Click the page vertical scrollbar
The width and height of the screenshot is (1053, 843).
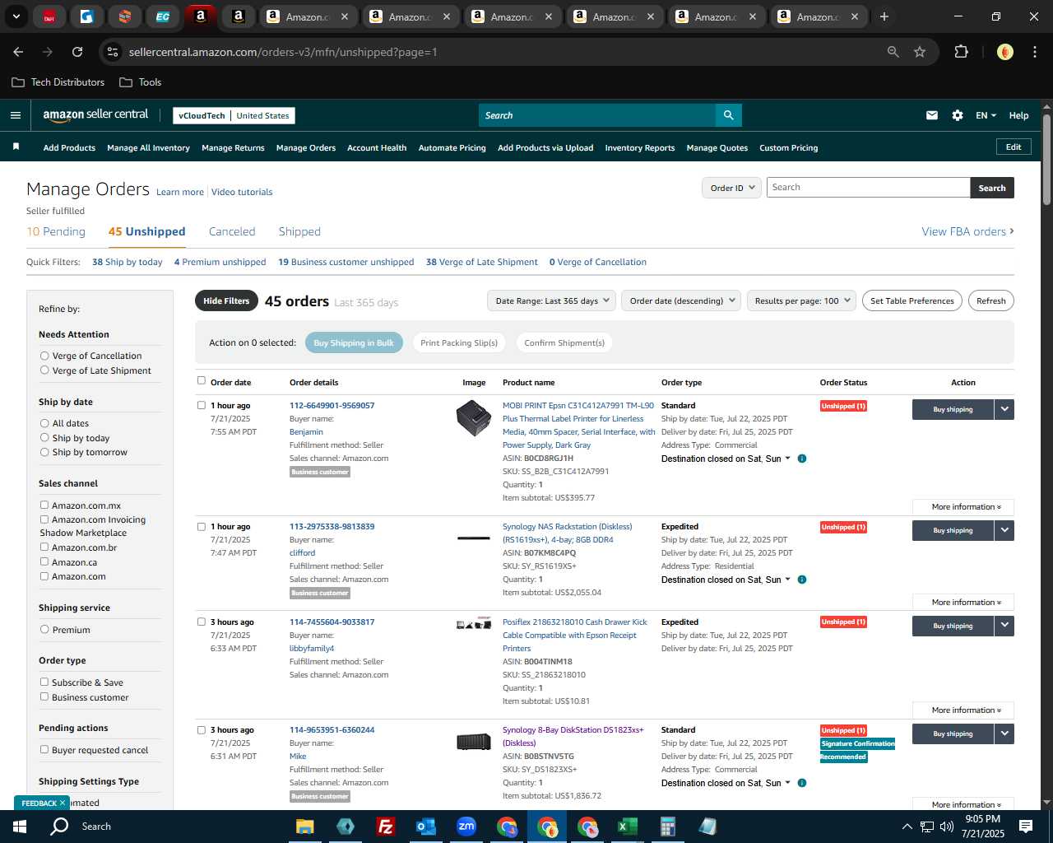(x=1046, y=160)
